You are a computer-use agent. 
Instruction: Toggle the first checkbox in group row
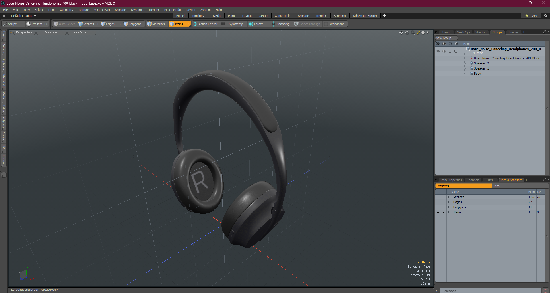pos(450,51)
